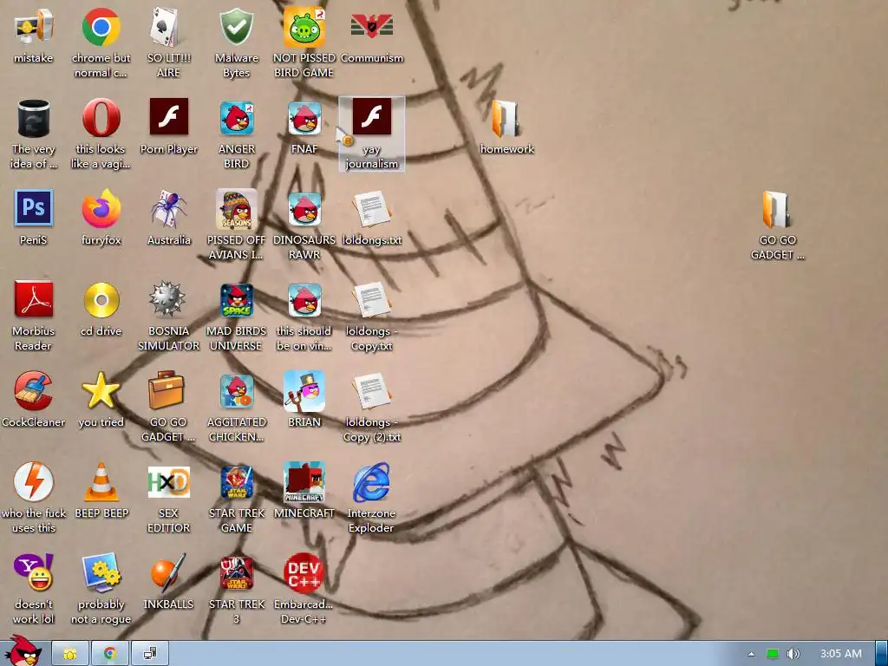Open the 'furryfox' Firefox icon
The height and width of the screenshot is (666, 888).
pyautogui.click(x=101, y=209)
